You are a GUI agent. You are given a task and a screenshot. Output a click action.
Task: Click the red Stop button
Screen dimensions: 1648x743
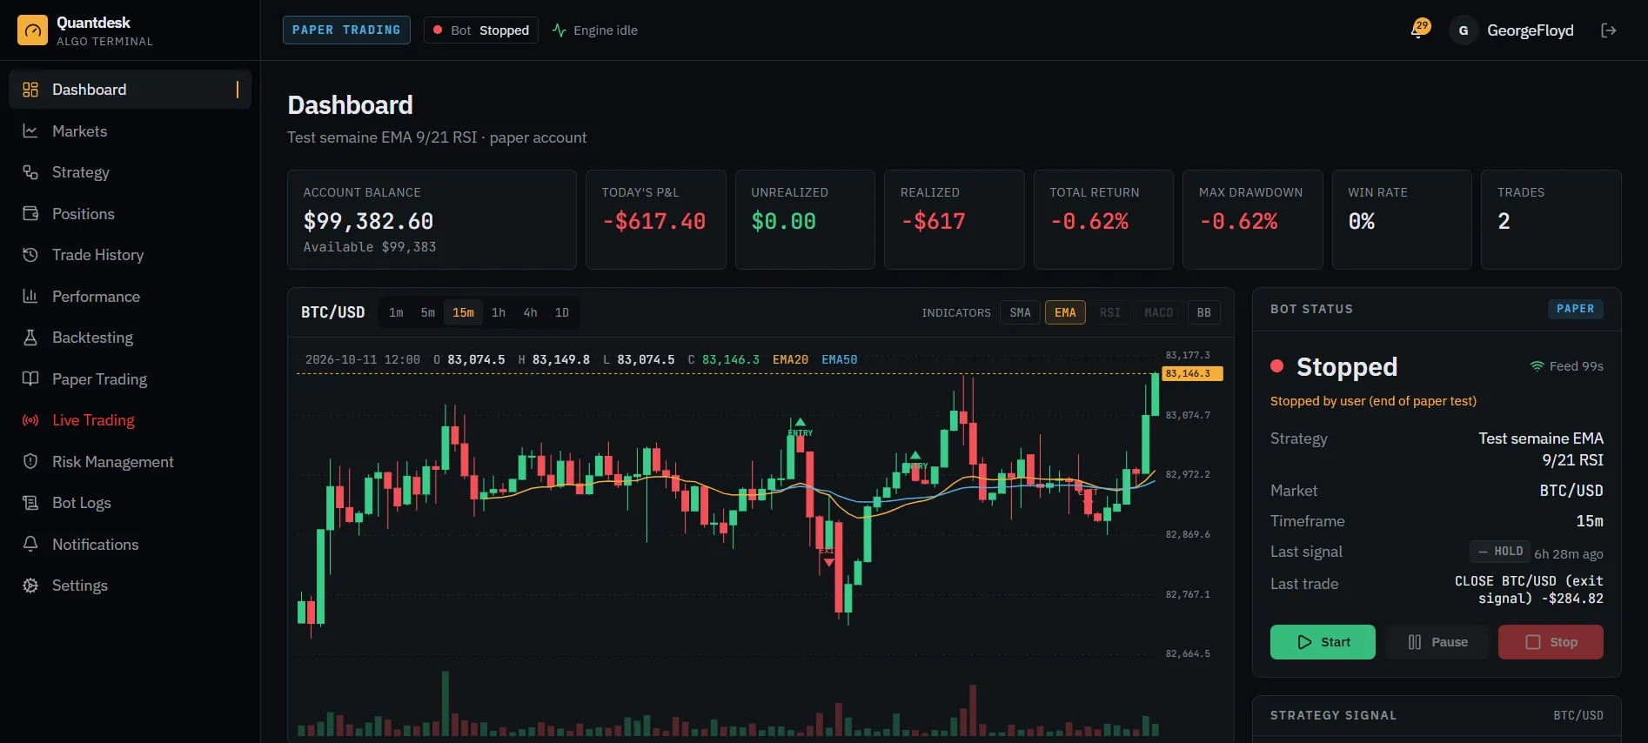click(1551, 642)
